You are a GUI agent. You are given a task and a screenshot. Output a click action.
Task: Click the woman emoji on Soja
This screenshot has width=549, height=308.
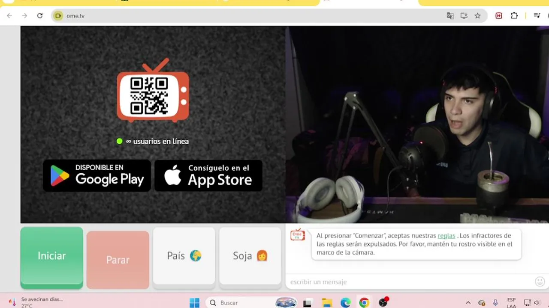click(x=262, y=256)
